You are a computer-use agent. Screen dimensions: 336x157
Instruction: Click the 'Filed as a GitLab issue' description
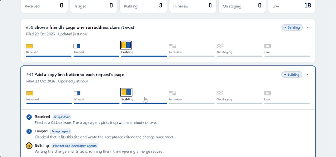pos(96,123)
